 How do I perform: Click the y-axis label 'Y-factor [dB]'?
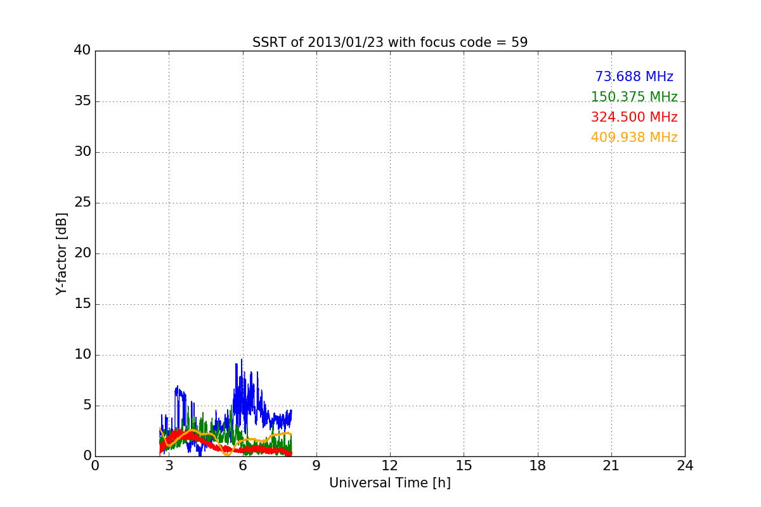62,253
